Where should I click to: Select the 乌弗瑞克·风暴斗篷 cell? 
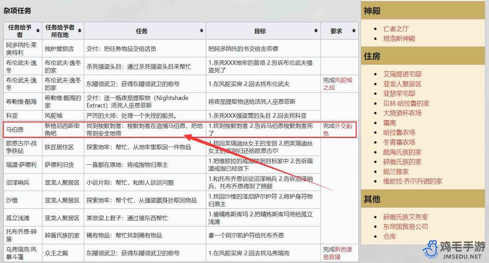[x=23, y=253]
